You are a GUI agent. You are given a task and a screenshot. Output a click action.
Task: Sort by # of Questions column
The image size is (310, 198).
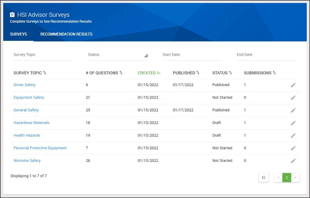pyautogui.click(x=104, y=73)
